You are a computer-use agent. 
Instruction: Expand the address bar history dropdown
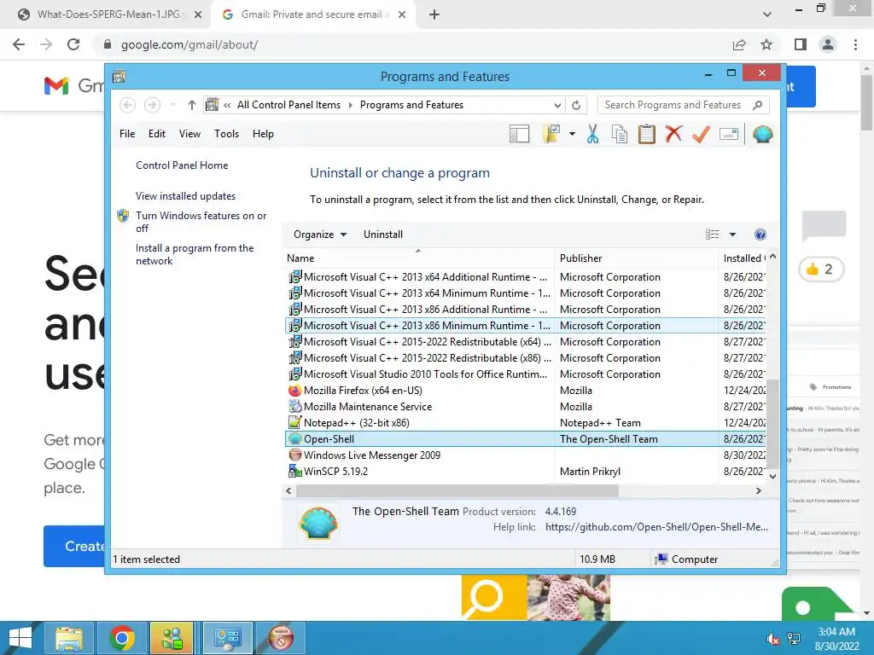tap(557, 105)
